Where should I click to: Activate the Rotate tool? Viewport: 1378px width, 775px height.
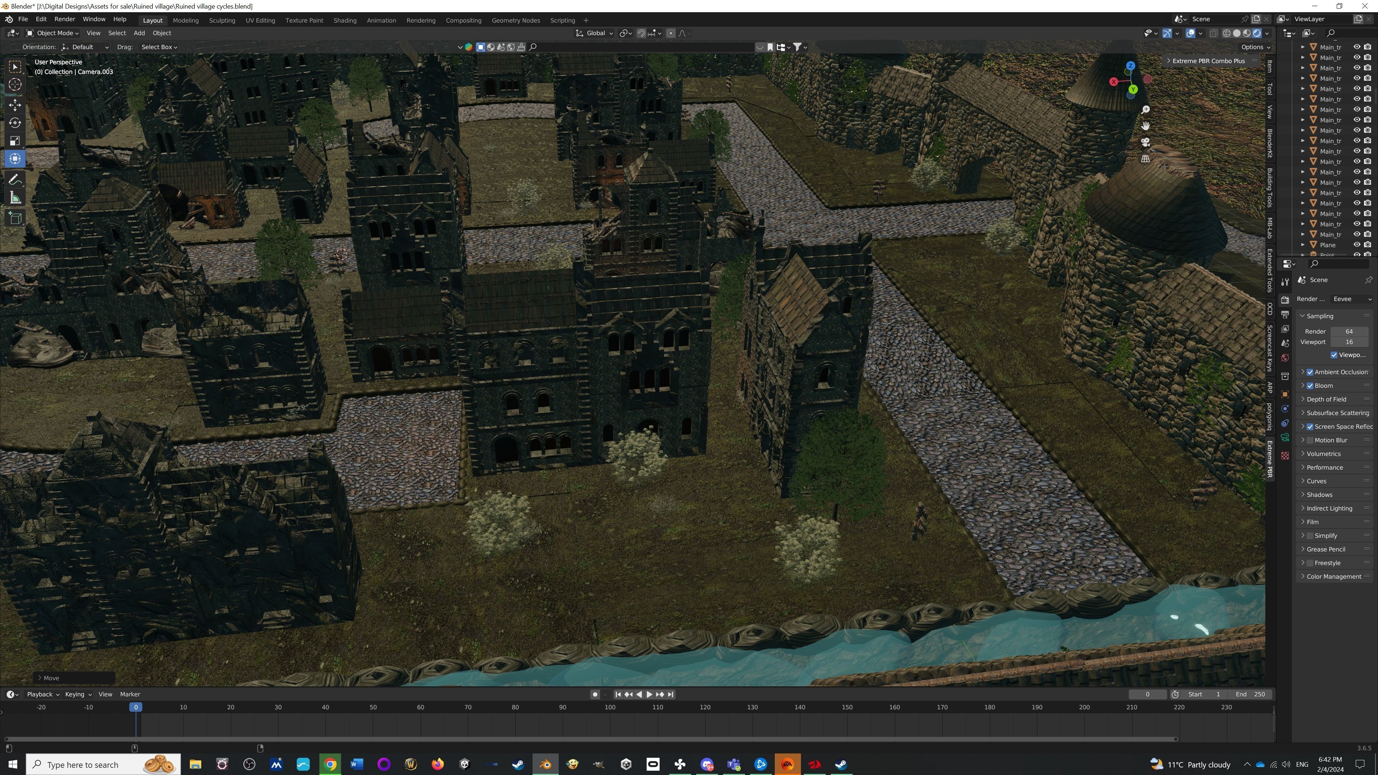(x=15, y=122)
